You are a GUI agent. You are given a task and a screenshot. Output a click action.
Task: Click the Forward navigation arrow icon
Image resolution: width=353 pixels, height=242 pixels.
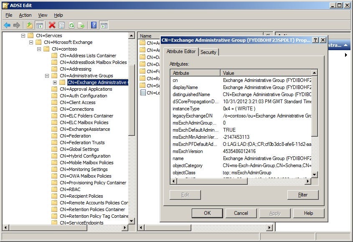(x=18, y=24)
